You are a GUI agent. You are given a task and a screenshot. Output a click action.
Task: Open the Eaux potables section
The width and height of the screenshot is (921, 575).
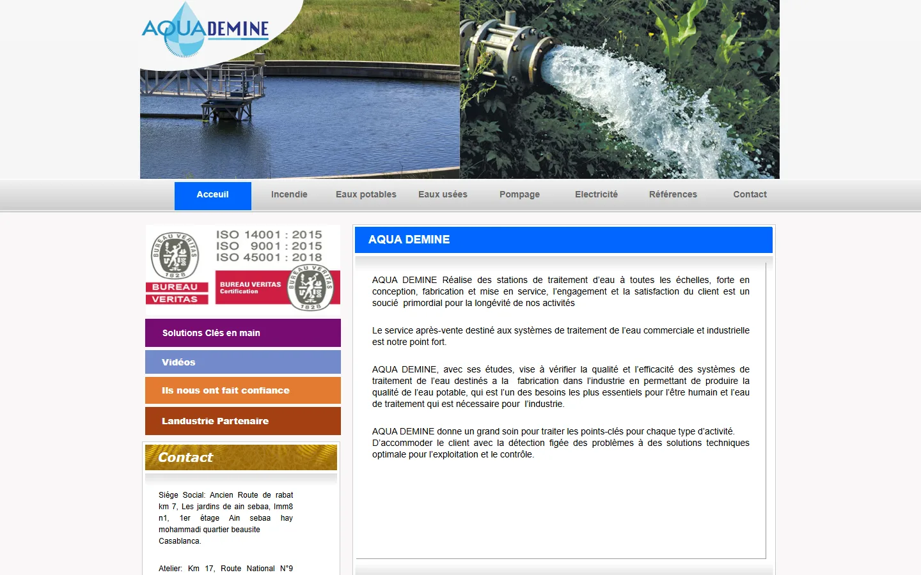[366, 195]
